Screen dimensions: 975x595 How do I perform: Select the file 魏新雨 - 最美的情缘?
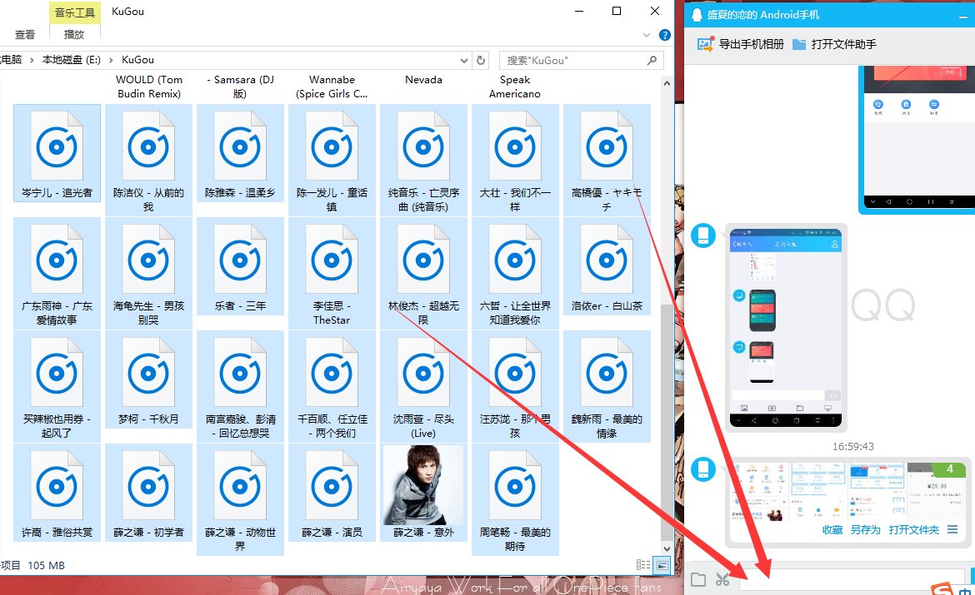pos(607,386)
